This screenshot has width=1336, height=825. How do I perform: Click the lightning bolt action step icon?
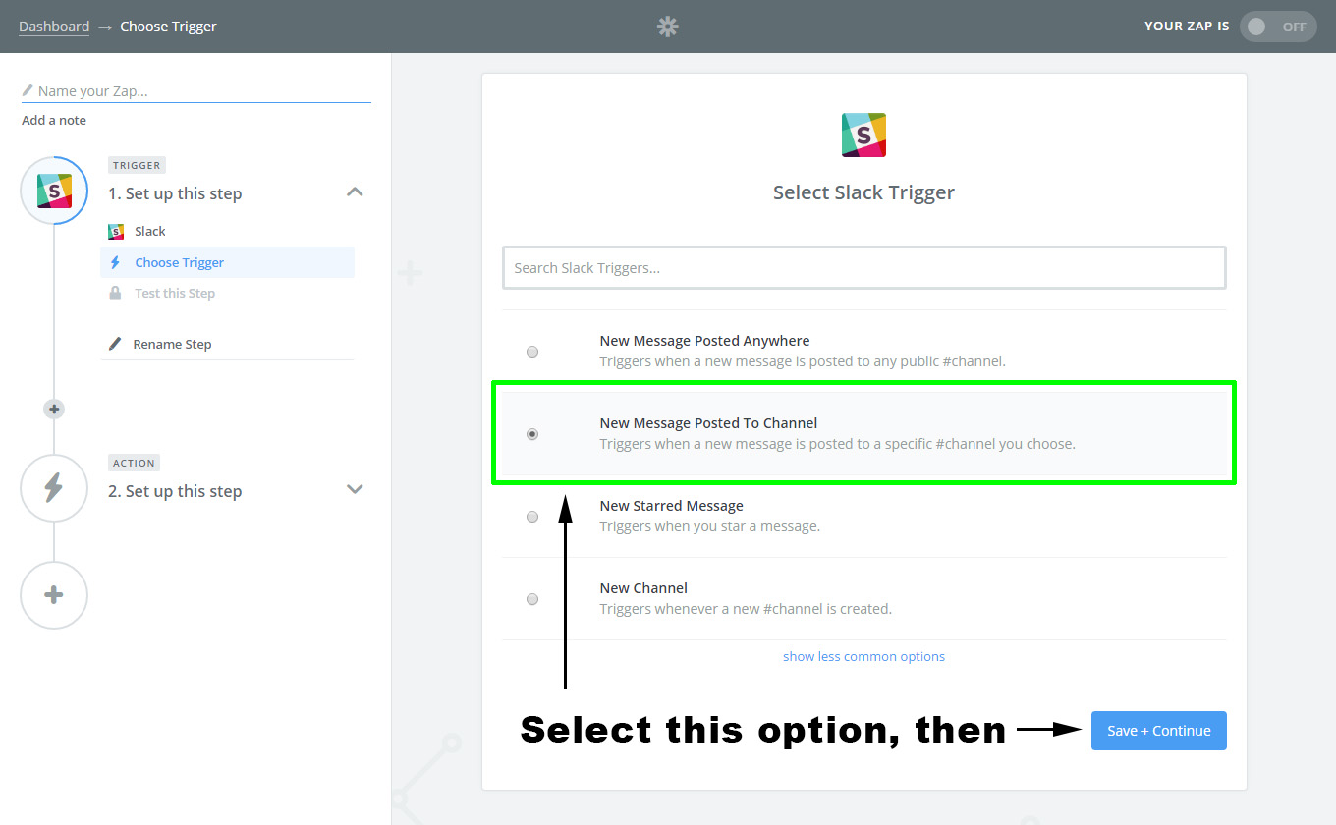click(54, 488)
